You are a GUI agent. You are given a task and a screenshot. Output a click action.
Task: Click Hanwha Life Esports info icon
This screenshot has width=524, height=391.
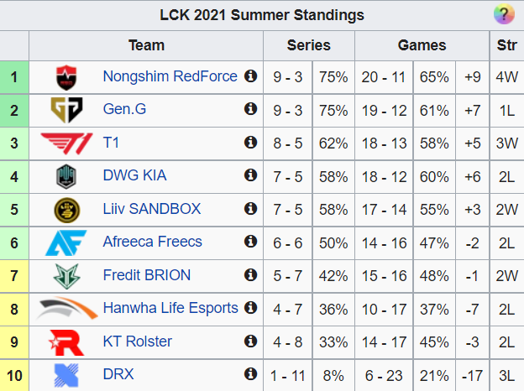tap(250, 308)
